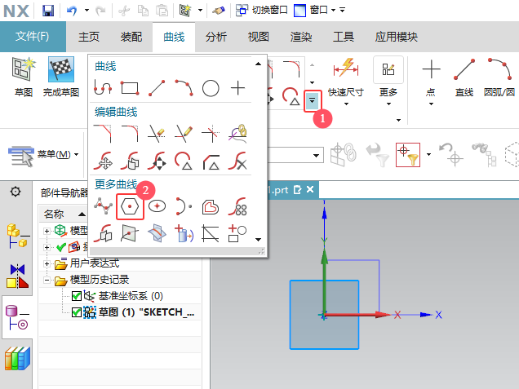Screen dimensions: 519x389
Task: Select the Polygon hexagon tool under 更多曲线
Action: pos(130,206)
